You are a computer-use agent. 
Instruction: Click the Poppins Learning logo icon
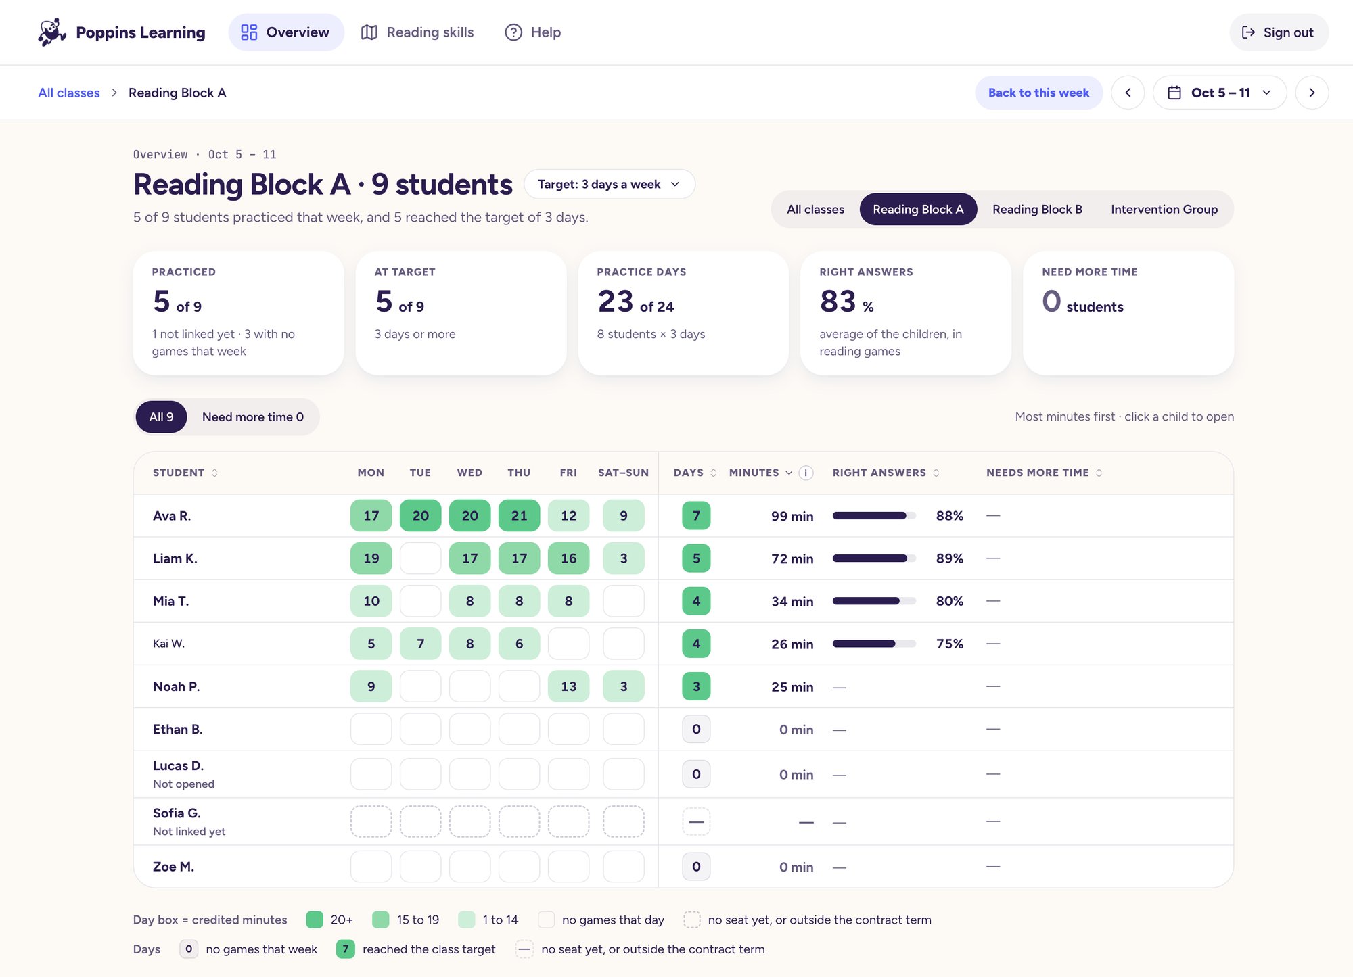[52, 32]
